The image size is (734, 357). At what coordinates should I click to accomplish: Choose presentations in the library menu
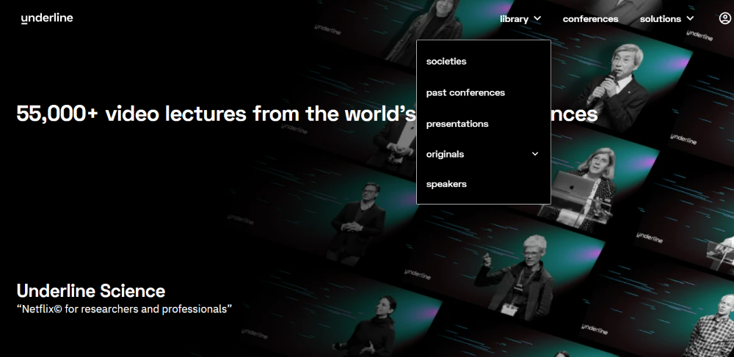coord(457,124)
